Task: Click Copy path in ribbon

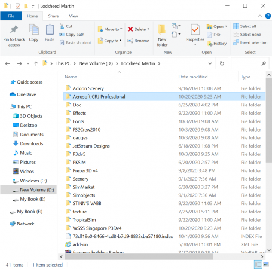Action: coord(72,35)
